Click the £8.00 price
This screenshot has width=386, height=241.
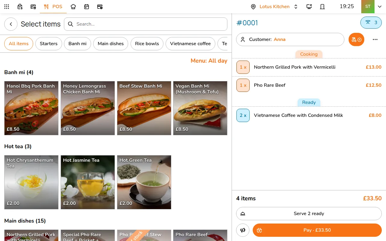point(375,115)
